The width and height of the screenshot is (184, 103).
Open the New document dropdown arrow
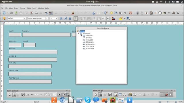pyautogui.click(x=8, y=13)
